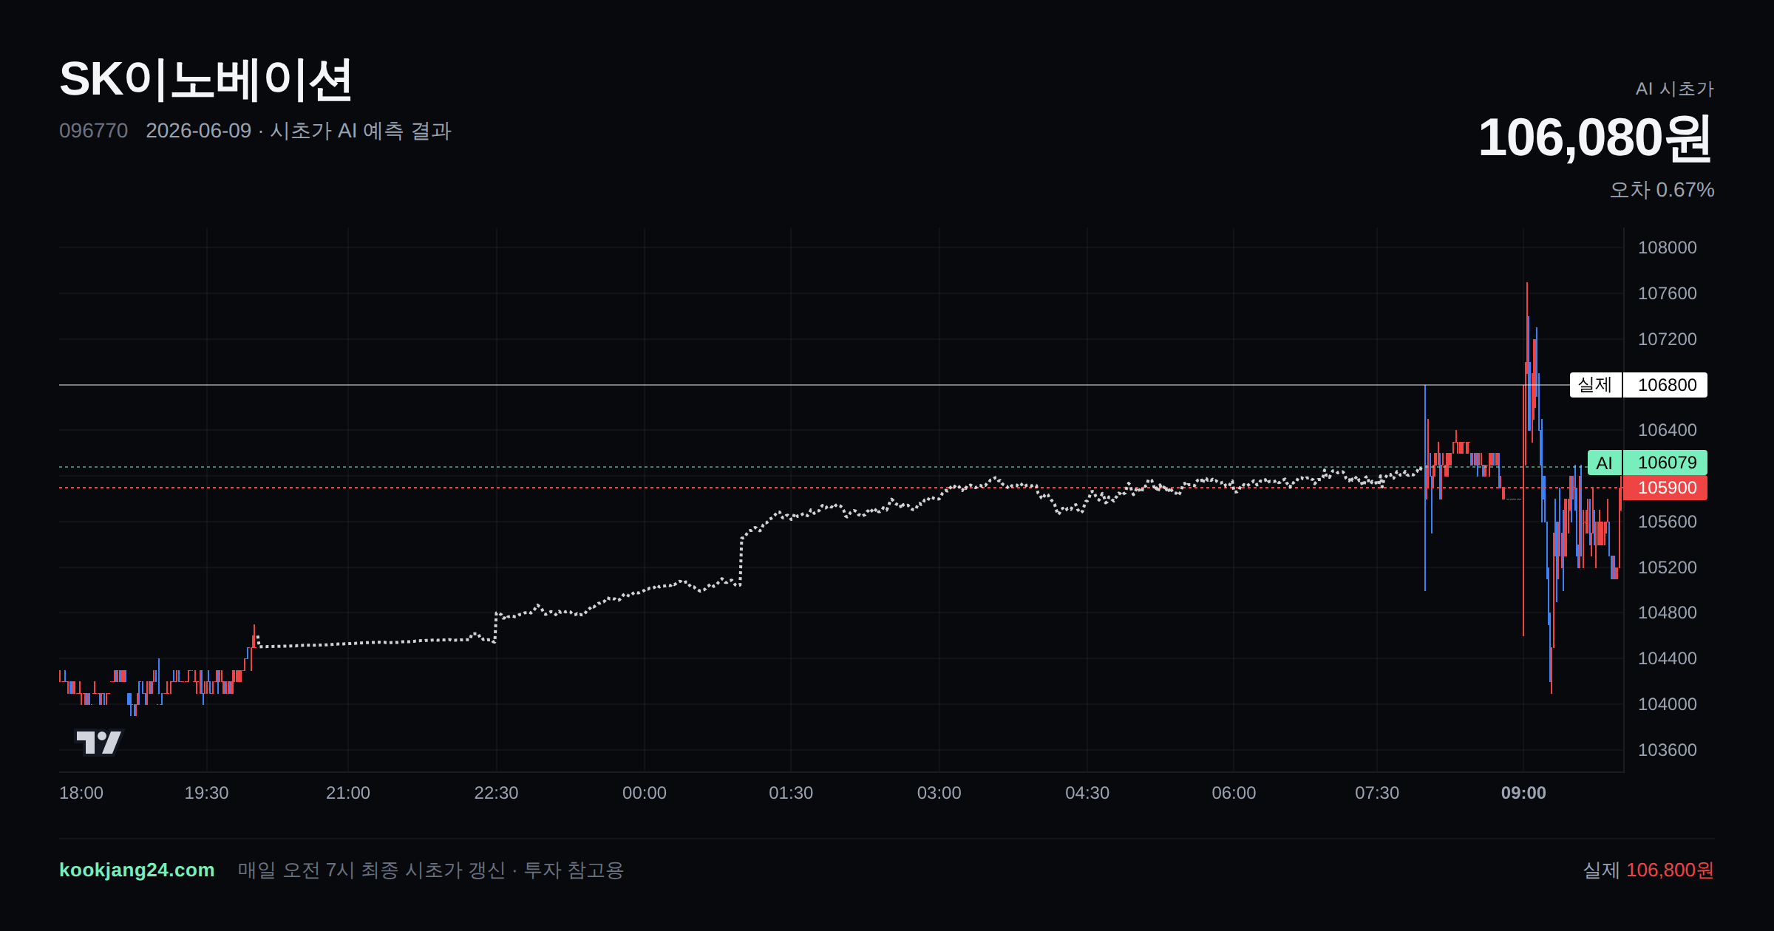
Task: Click the white 106800 price axis tag
Action: [x=1666, y=385]
